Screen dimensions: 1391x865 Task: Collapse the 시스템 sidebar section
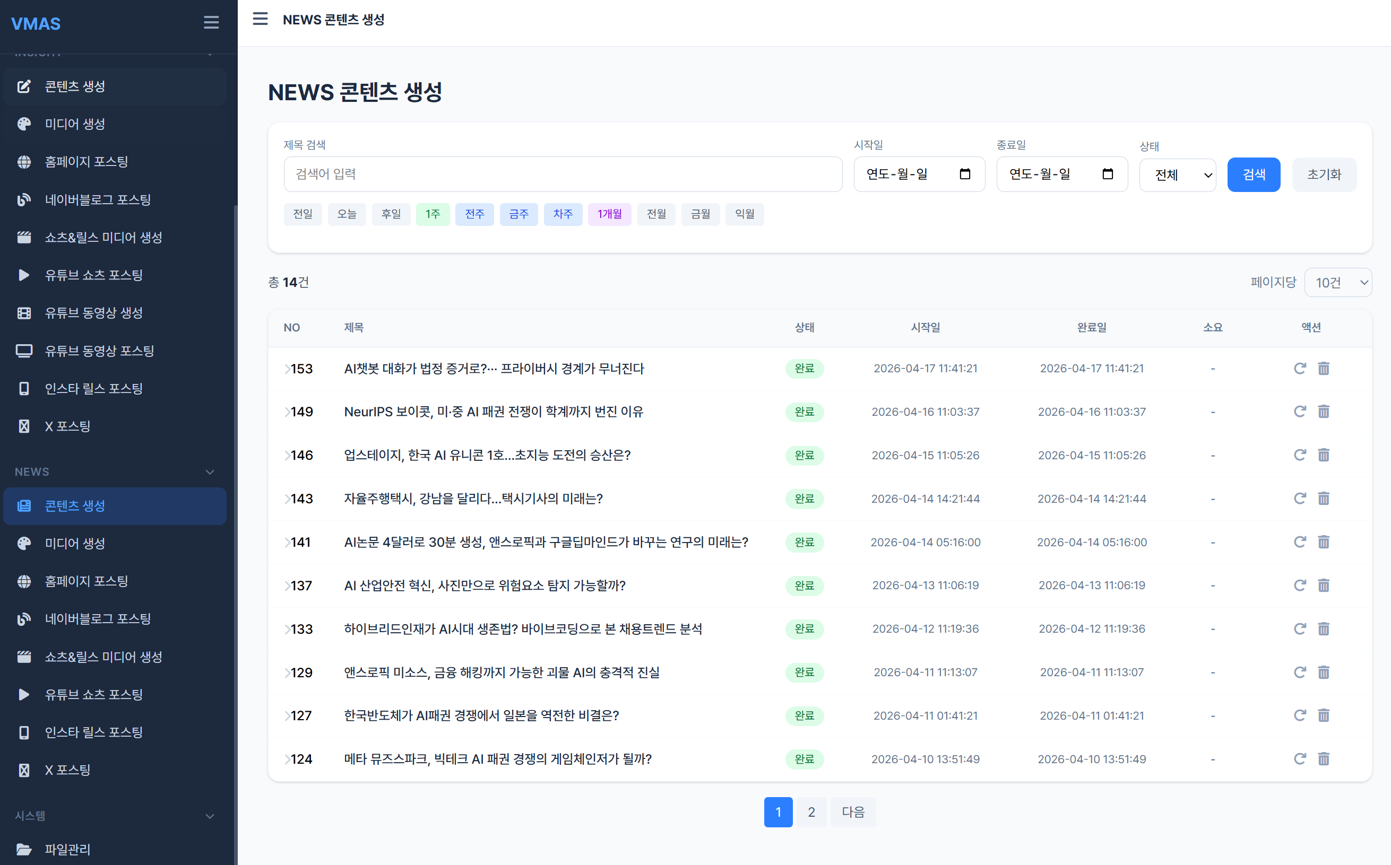(x=210, y=816)
